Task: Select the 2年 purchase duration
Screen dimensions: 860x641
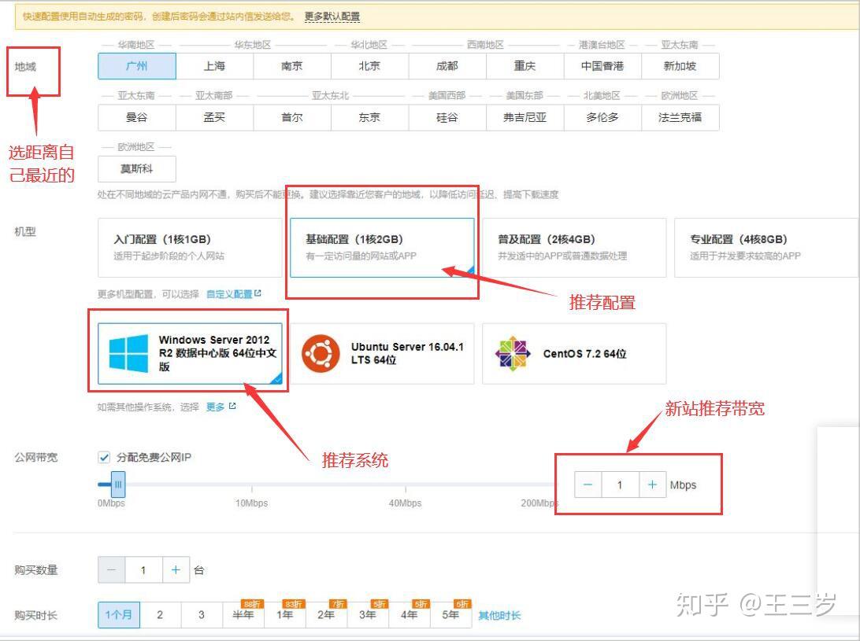Action: click(x=326, y=615)
